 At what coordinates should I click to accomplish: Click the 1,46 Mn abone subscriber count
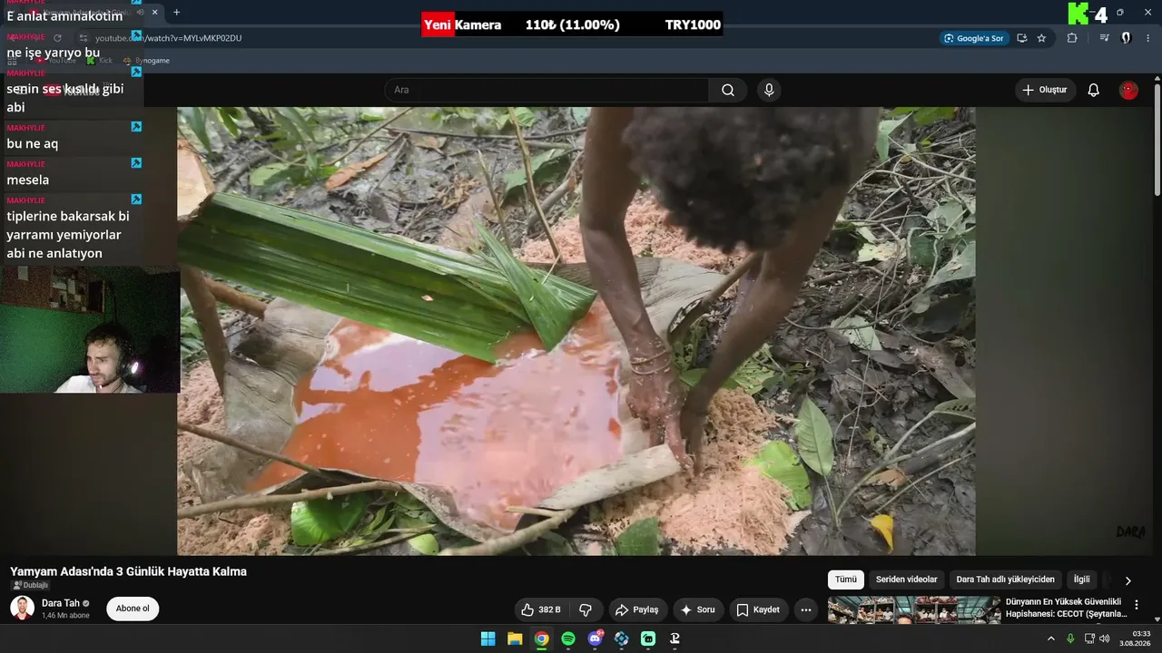tap(65, 616)
